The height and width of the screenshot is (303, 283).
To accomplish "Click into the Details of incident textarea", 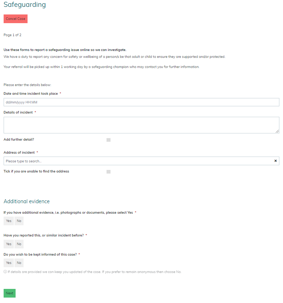I will 141,125.
